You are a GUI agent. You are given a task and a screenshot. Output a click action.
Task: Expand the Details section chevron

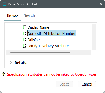tap(11, 63)
